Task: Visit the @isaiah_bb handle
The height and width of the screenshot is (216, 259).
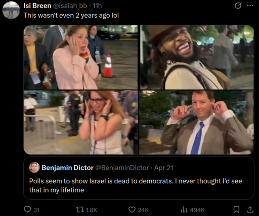Action: (x=70, y=6)
